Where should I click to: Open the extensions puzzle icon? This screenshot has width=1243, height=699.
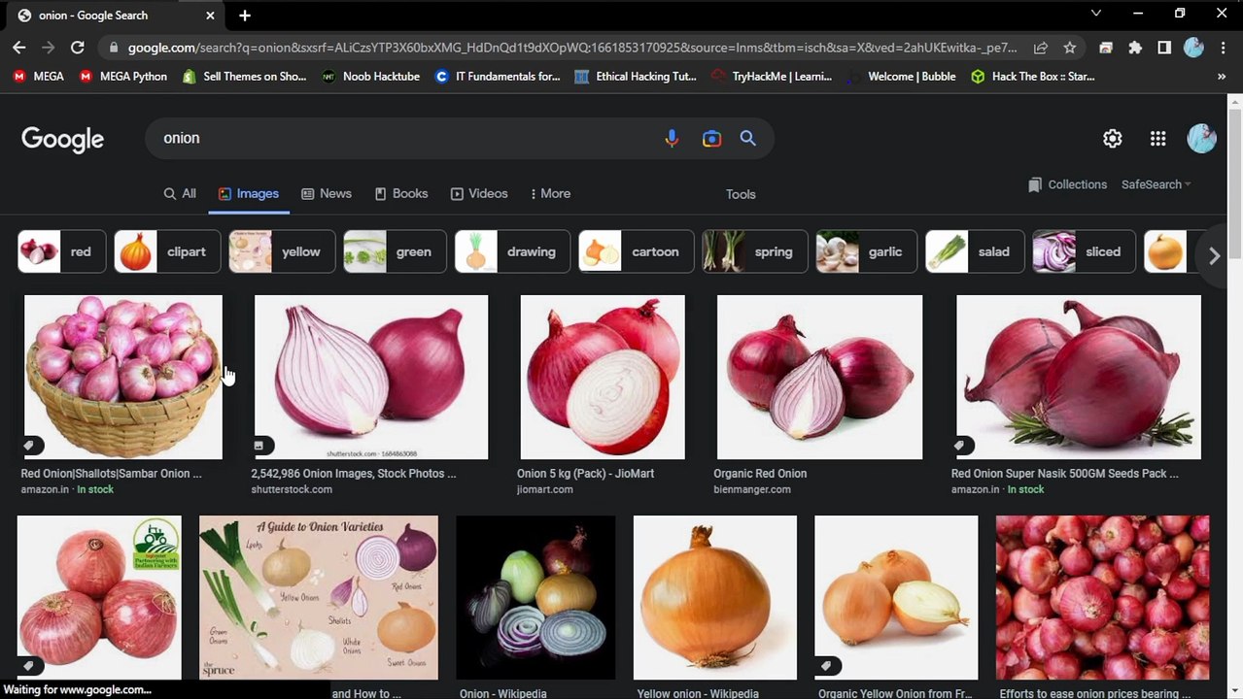point(1135,47)
